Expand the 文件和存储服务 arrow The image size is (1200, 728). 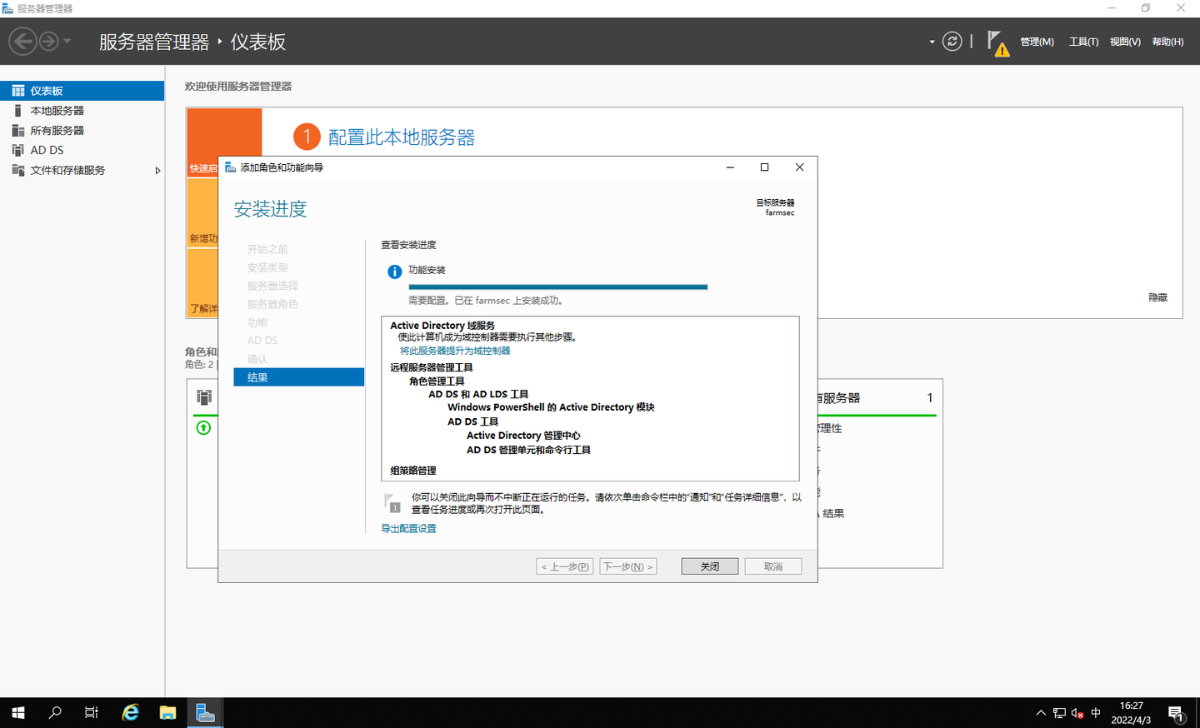(x=157, y=170)
